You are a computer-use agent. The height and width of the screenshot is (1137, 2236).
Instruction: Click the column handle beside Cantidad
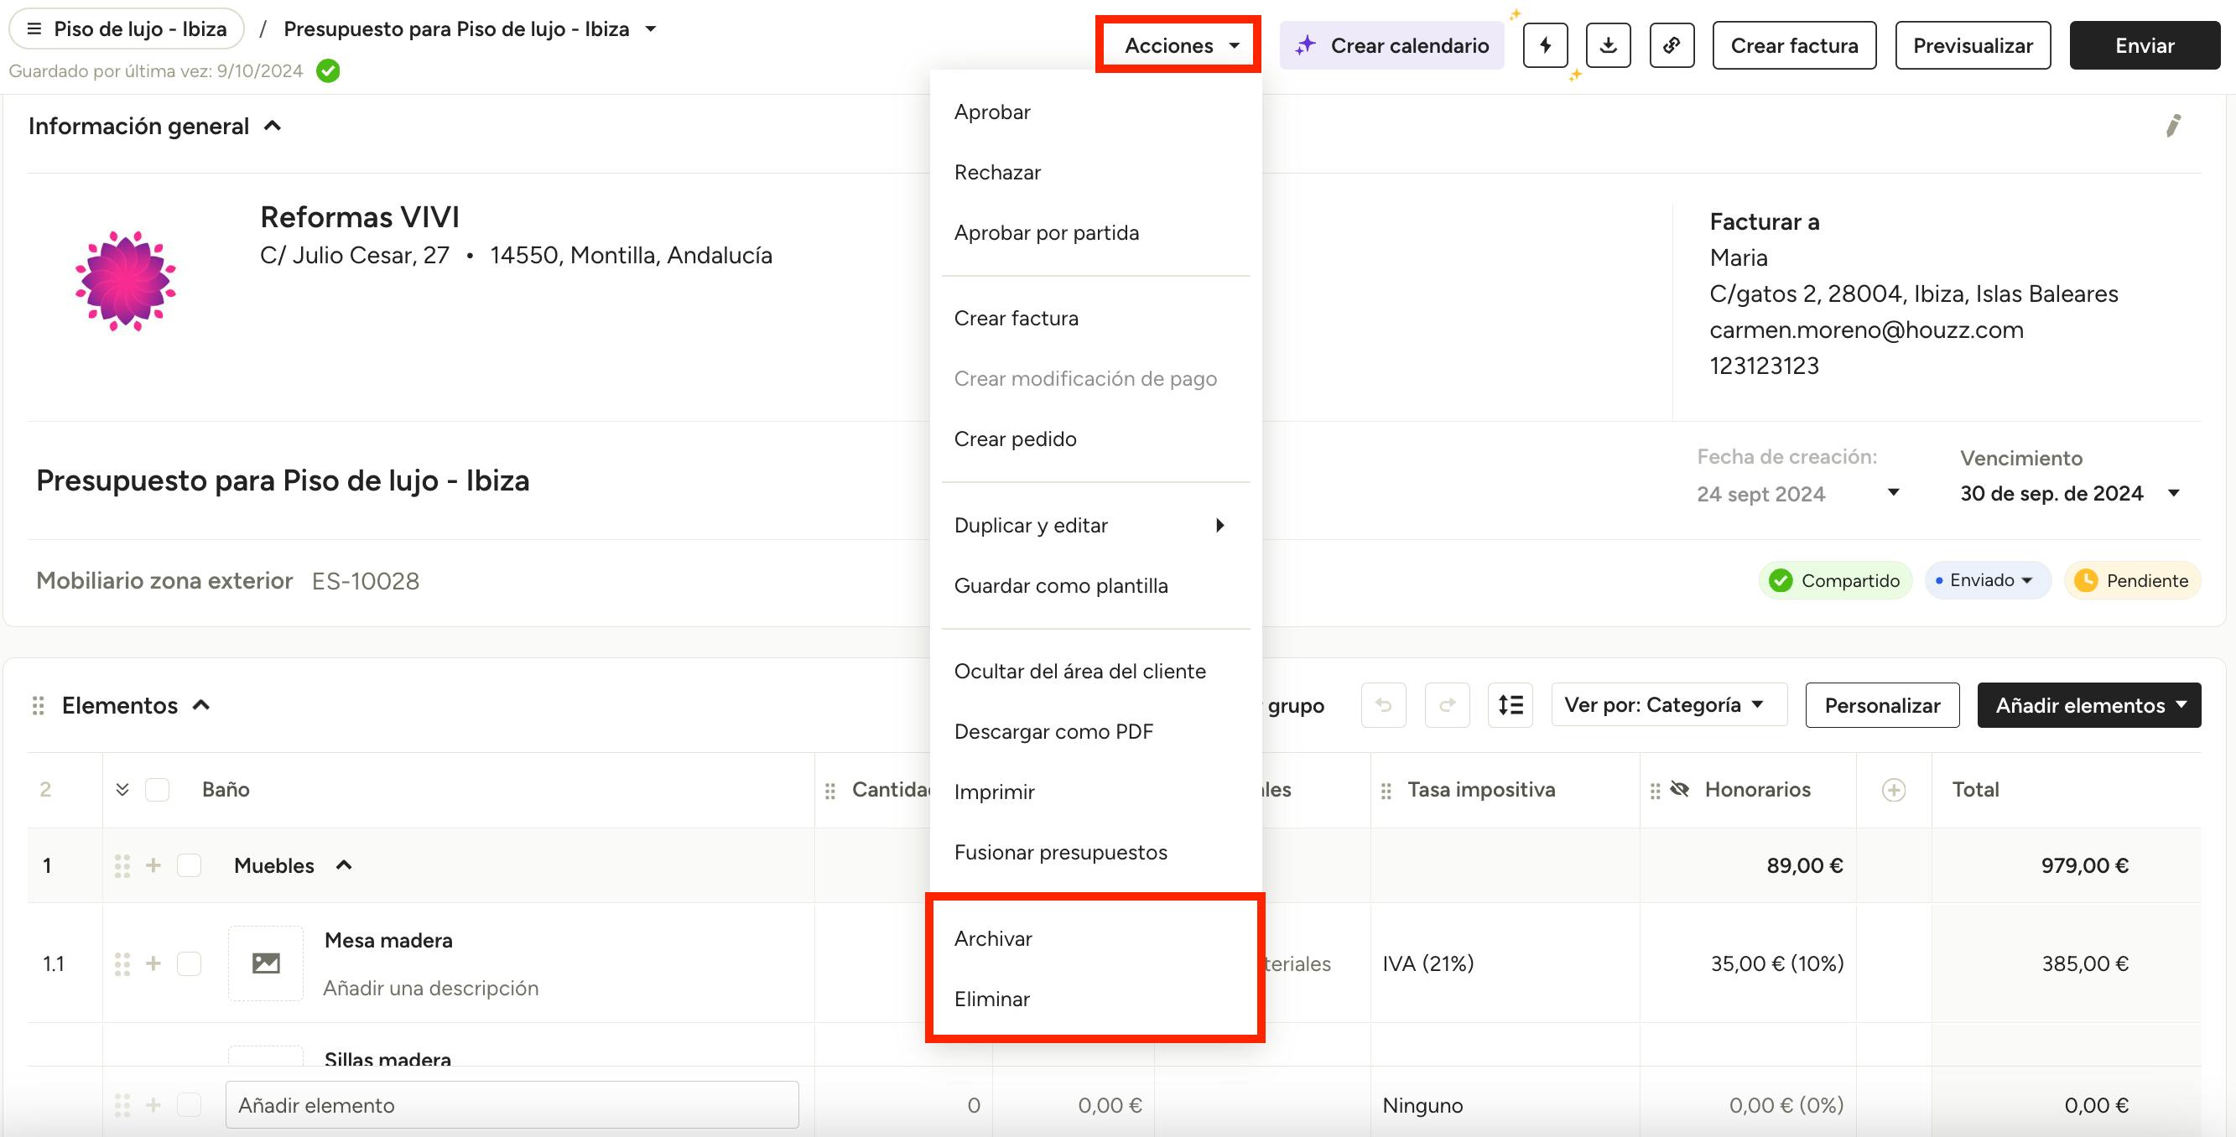click(830, 791)
